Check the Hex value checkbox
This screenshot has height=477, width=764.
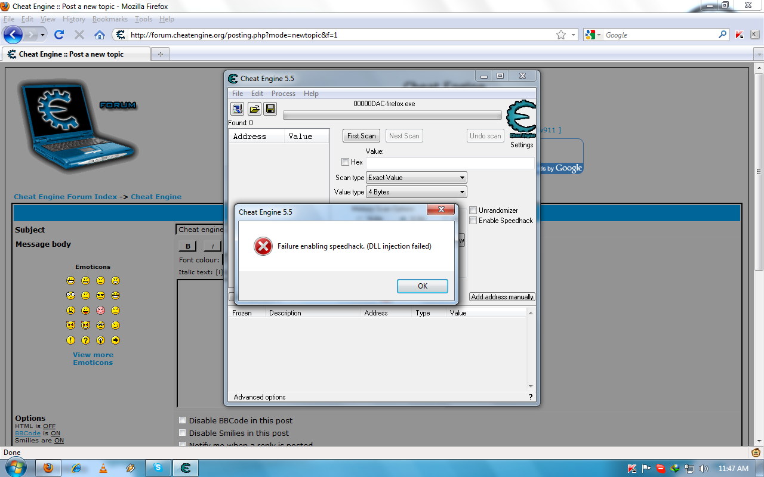pos(345,162)
